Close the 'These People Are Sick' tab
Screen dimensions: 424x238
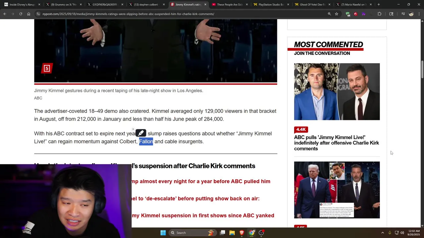(x=246, y=5)
